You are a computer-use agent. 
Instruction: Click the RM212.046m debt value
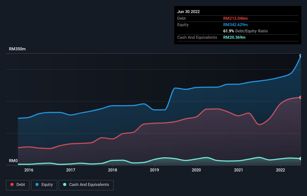click(235, 18)
